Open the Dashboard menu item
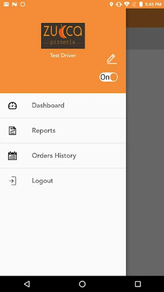Viewport: 164px width, 292px height. (63, 105)
